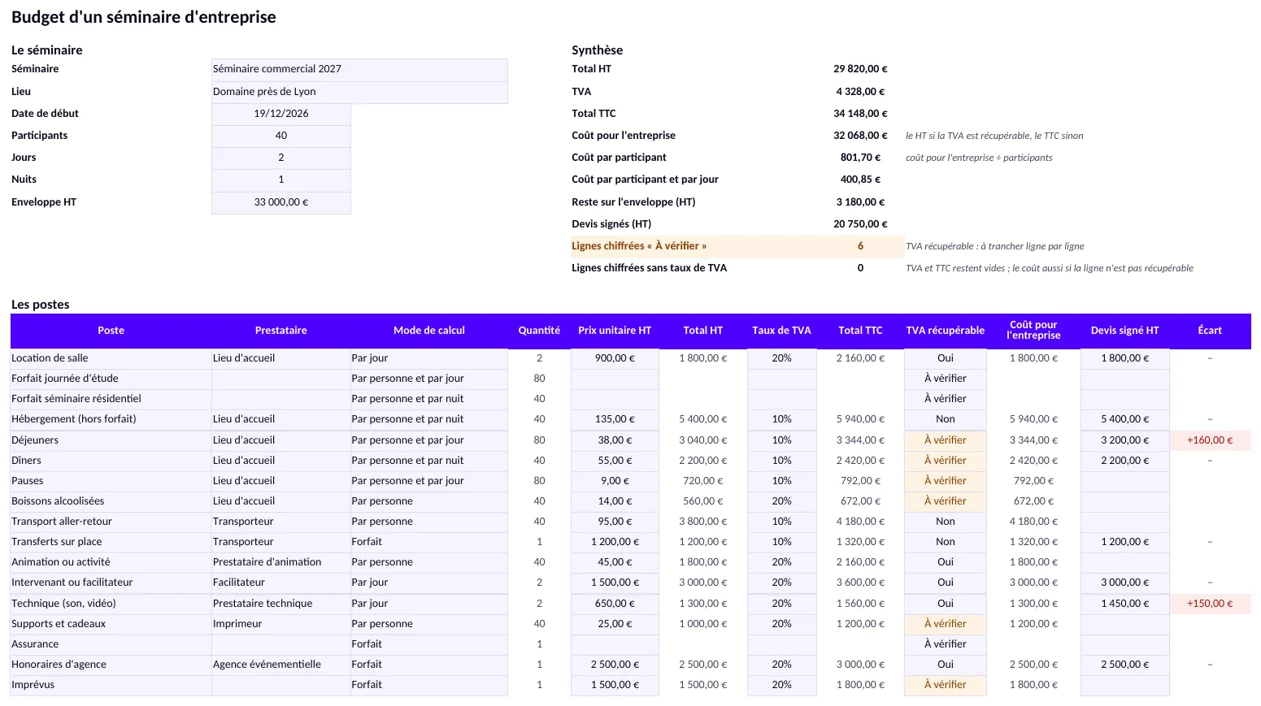Screen dimensions: 1261x706
Task: Select empty unit price cell for Assurance
Action: click(615, 644)
